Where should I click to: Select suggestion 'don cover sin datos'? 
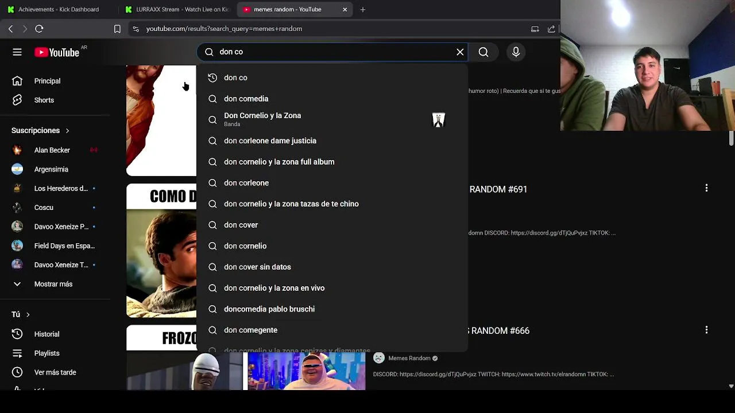point(332,267)
